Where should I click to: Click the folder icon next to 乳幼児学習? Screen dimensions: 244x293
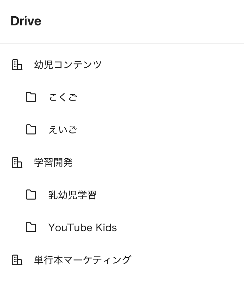(31, 195)
